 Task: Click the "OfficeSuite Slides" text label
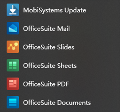coord(49,47)
